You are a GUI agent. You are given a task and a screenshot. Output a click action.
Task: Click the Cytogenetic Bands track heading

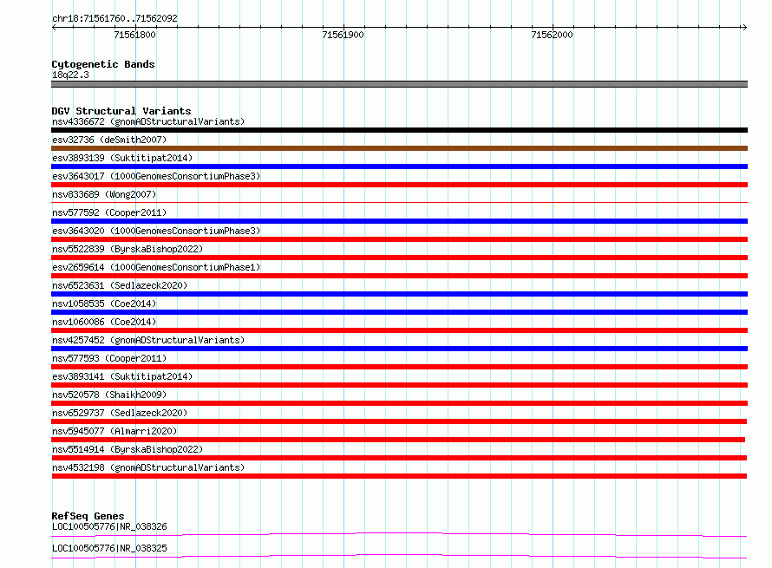point(103,64)
